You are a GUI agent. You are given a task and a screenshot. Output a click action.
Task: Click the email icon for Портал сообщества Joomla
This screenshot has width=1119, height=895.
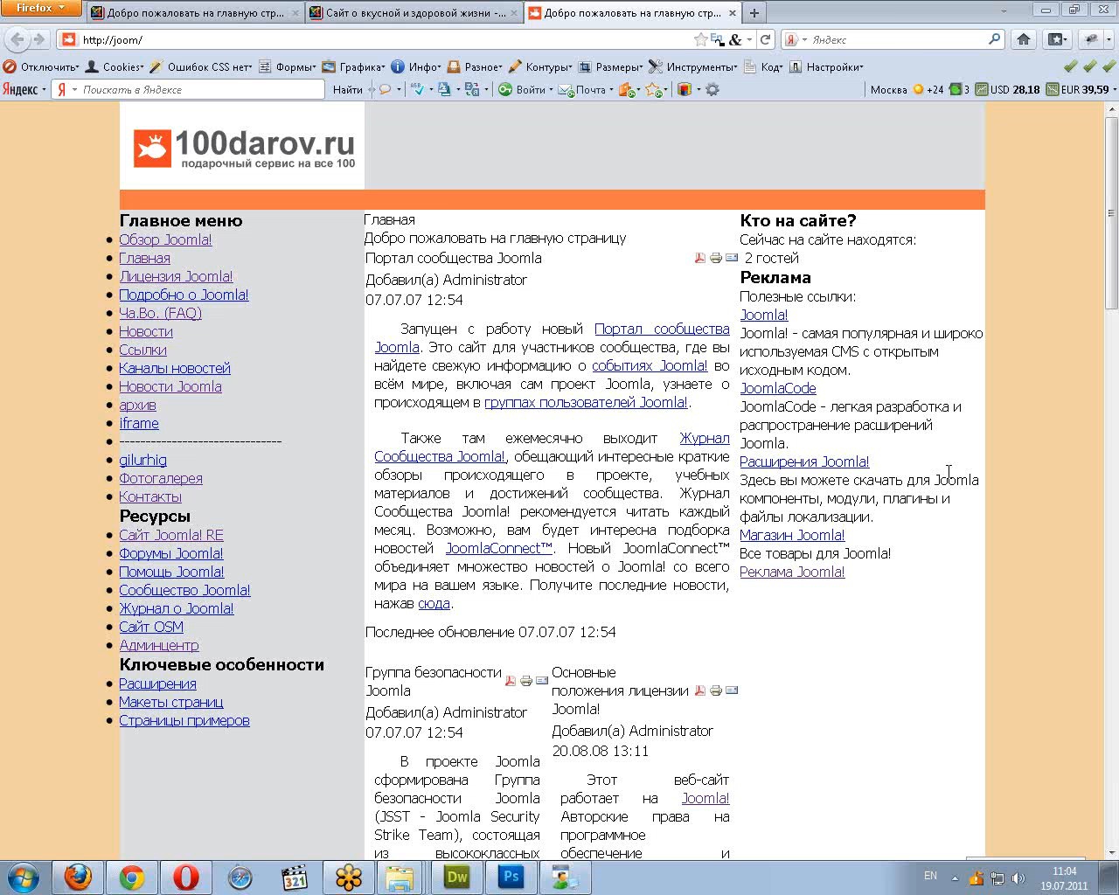pos(732,258)
